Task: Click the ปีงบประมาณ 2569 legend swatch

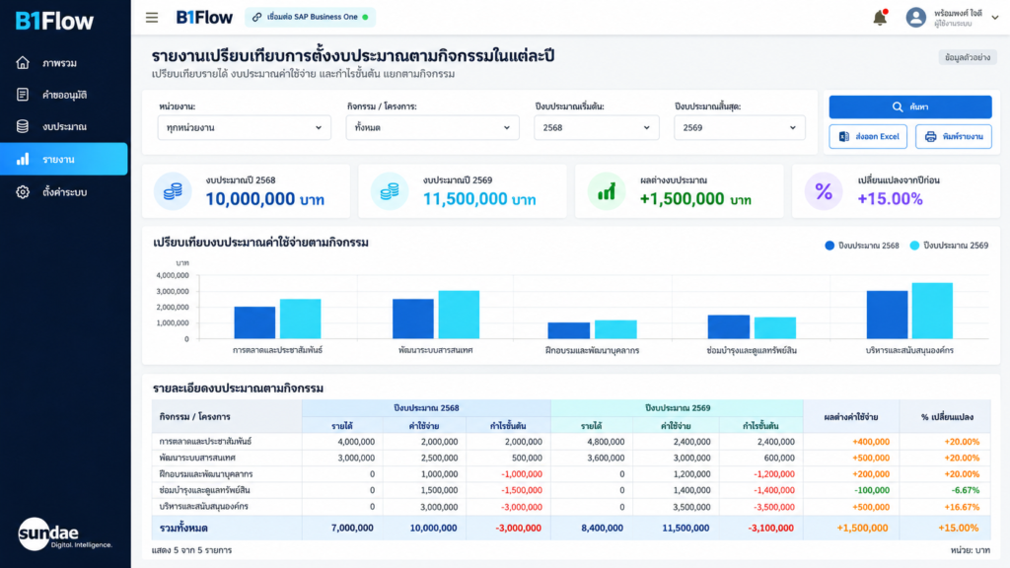Action: (x=914, y=246)
